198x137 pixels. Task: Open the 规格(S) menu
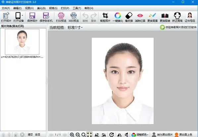pos(53,8)
